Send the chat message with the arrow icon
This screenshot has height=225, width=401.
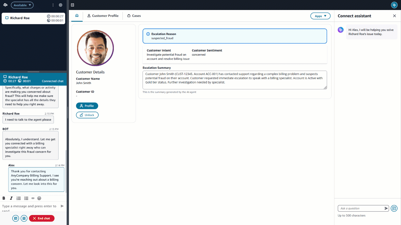(62, 206)
